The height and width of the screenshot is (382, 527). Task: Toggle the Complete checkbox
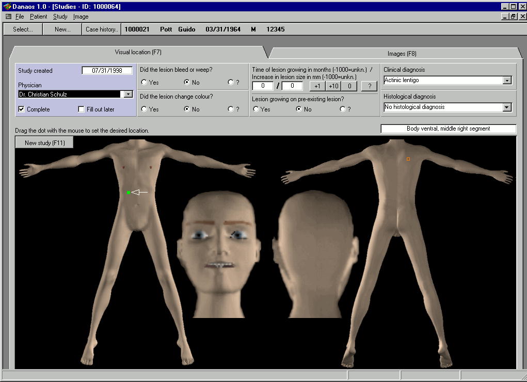[22, 109]
